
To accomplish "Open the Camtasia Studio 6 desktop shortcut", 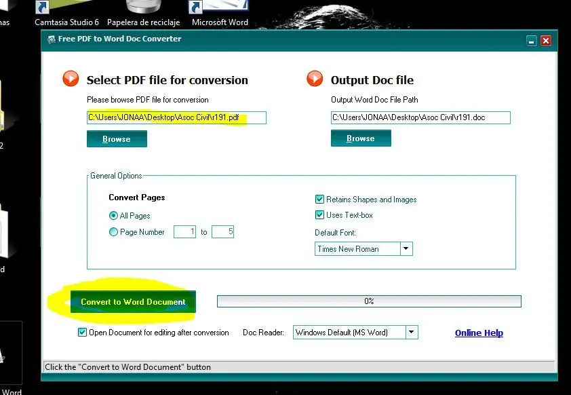I will (66, 14).
